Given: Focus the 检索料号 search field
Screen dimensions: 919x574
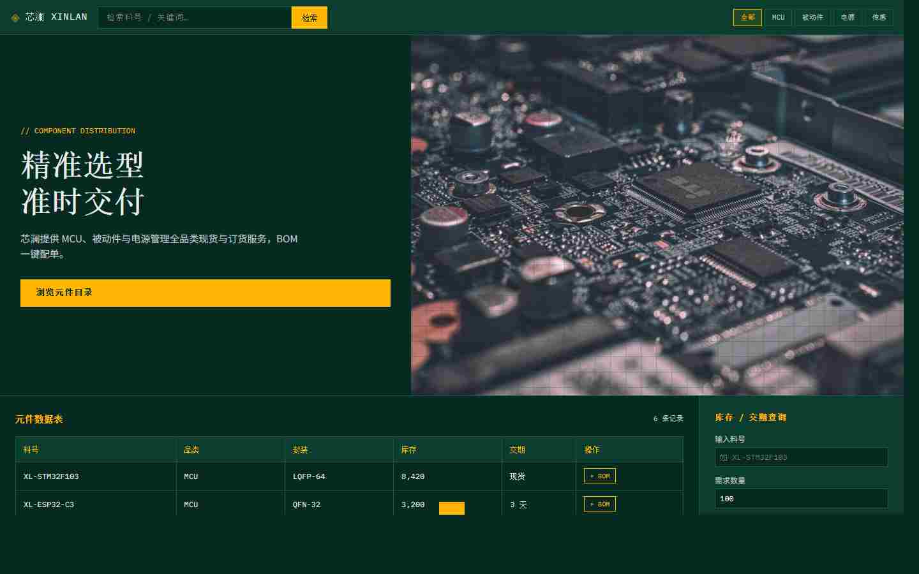Looking at the screenshot, I should pos(195,17).
